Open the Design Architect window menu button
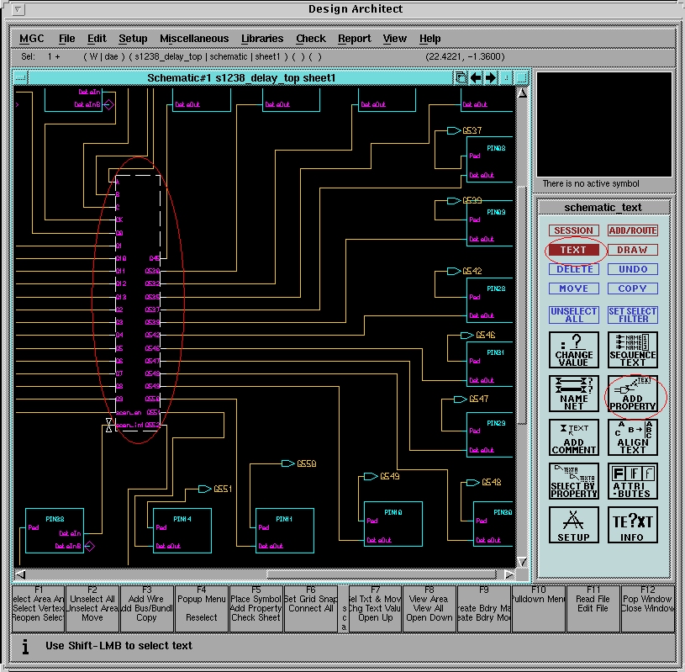This screenshot has width=685, height=672. coord(18,9)
